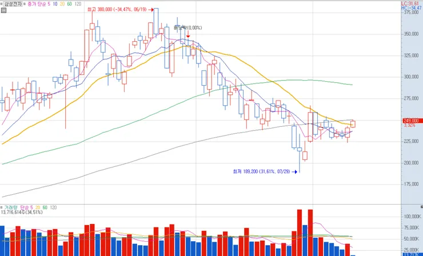
Task: Click the 최고 380,000 high annotation
Action: tap(117, 10)
